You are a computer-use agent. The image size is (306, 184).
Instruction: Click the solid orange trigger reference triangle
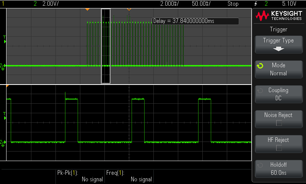(x=87, y=9)
